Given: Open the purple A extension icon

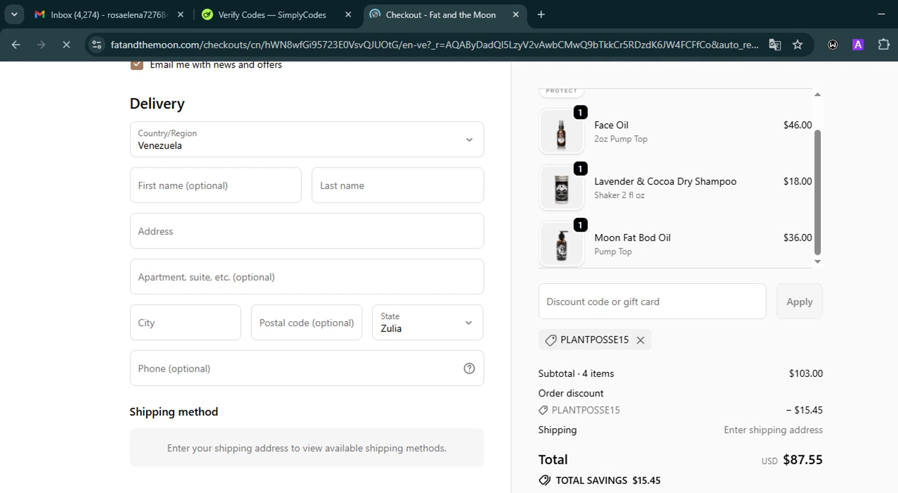Looking at the screenshot, I should coord(858,45).
